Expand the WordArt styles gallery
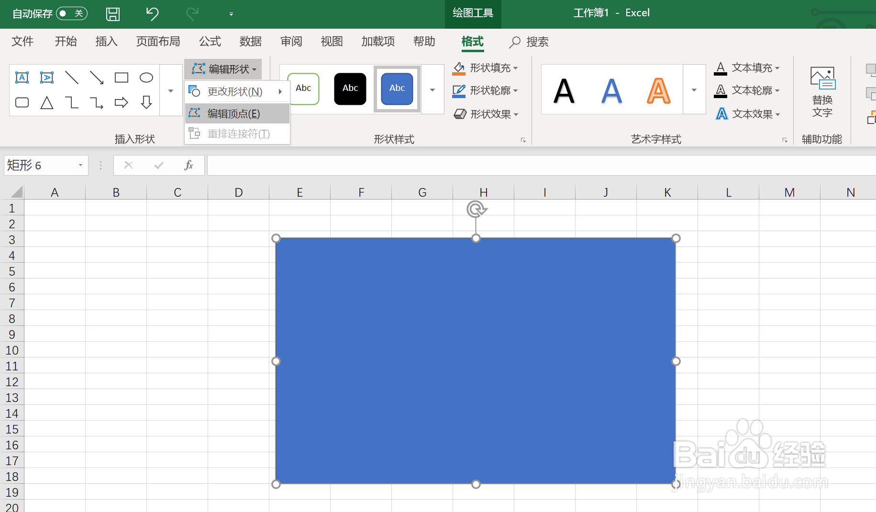 (694, 90)
